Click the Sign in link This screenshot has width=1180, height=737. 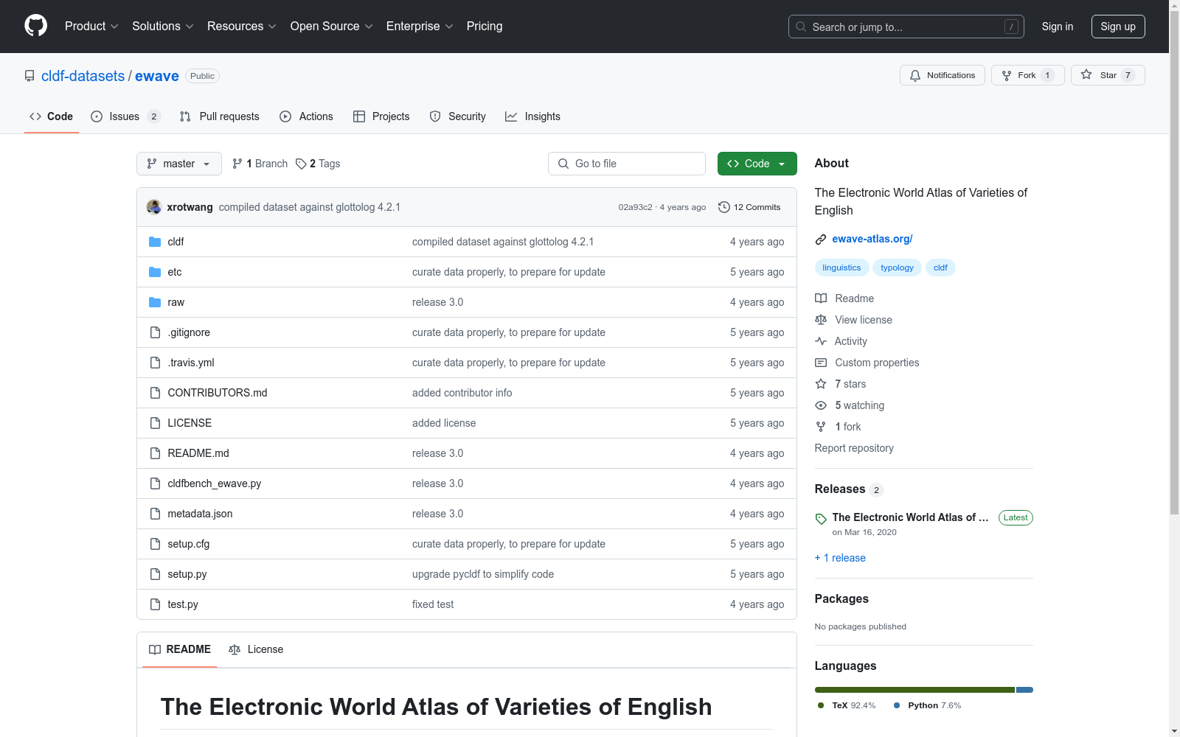[x=1058, y=27]
